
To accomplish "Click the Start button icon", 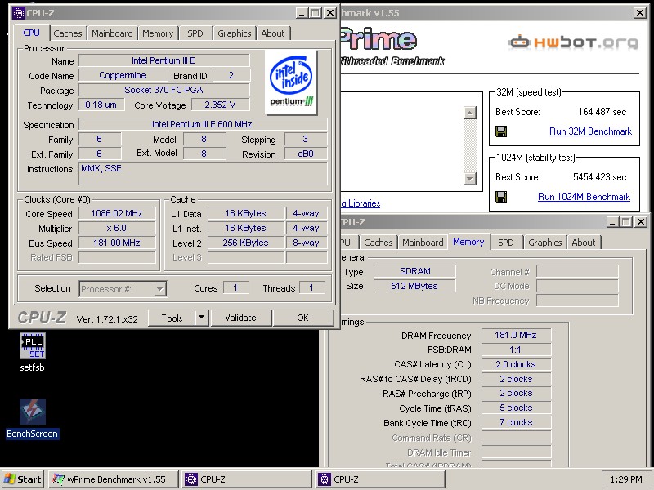I will click(x=10, y=479).
